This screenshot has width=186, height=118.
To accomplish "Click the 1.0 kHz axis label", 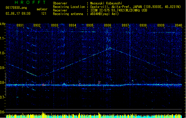I will click(x=3, y=53).
